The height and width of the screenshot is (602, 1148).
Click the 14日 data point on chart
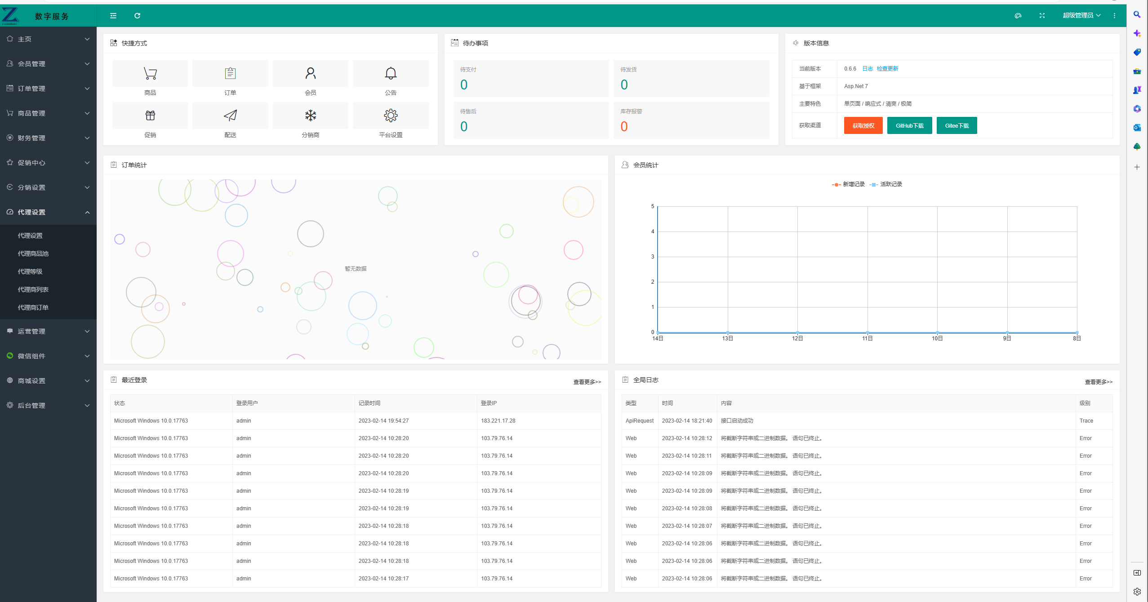[x=658, y=332]
